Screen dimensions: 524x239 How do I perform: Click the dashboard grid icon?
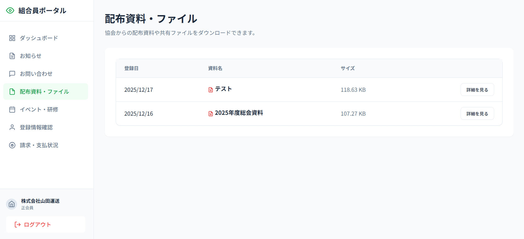coord(12,38)
